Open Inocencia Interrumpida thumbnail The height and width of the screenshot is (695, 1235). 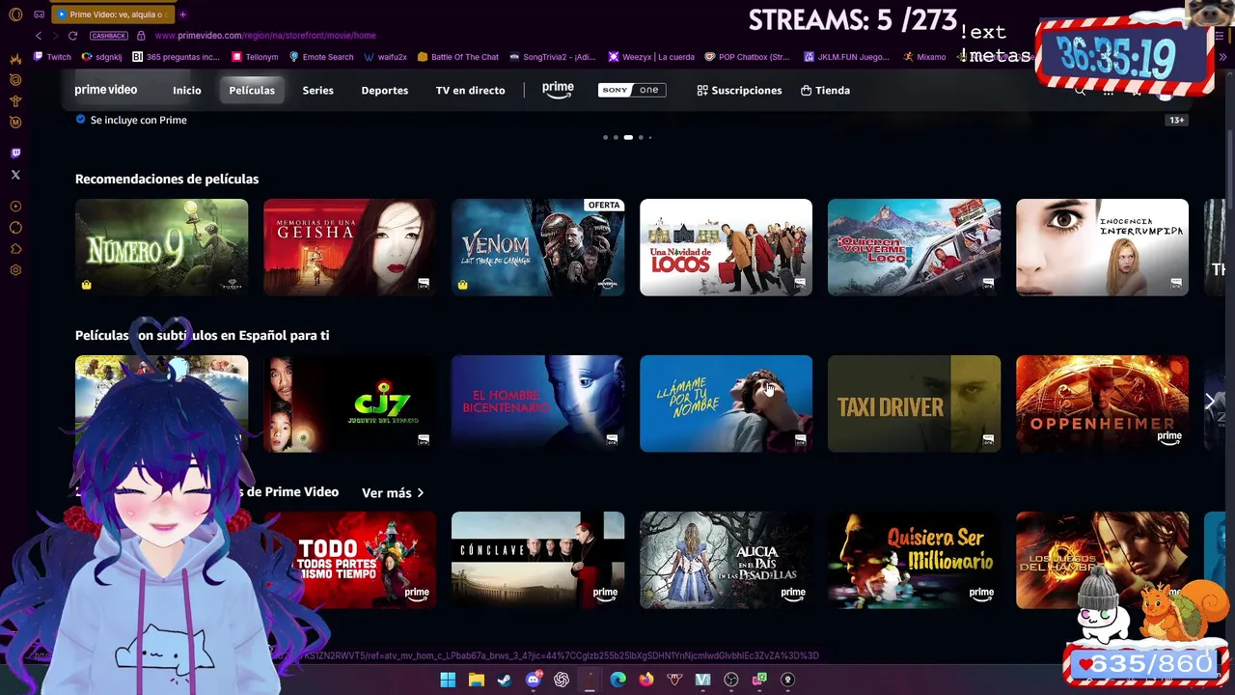[1102, 247]
